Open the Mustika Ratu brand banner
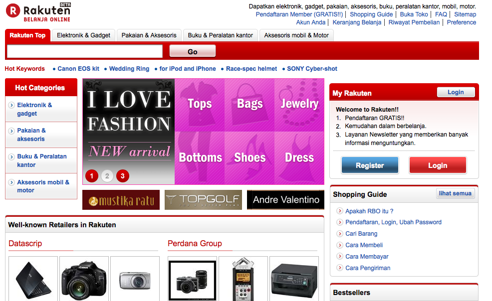 (x=121, y=200)
